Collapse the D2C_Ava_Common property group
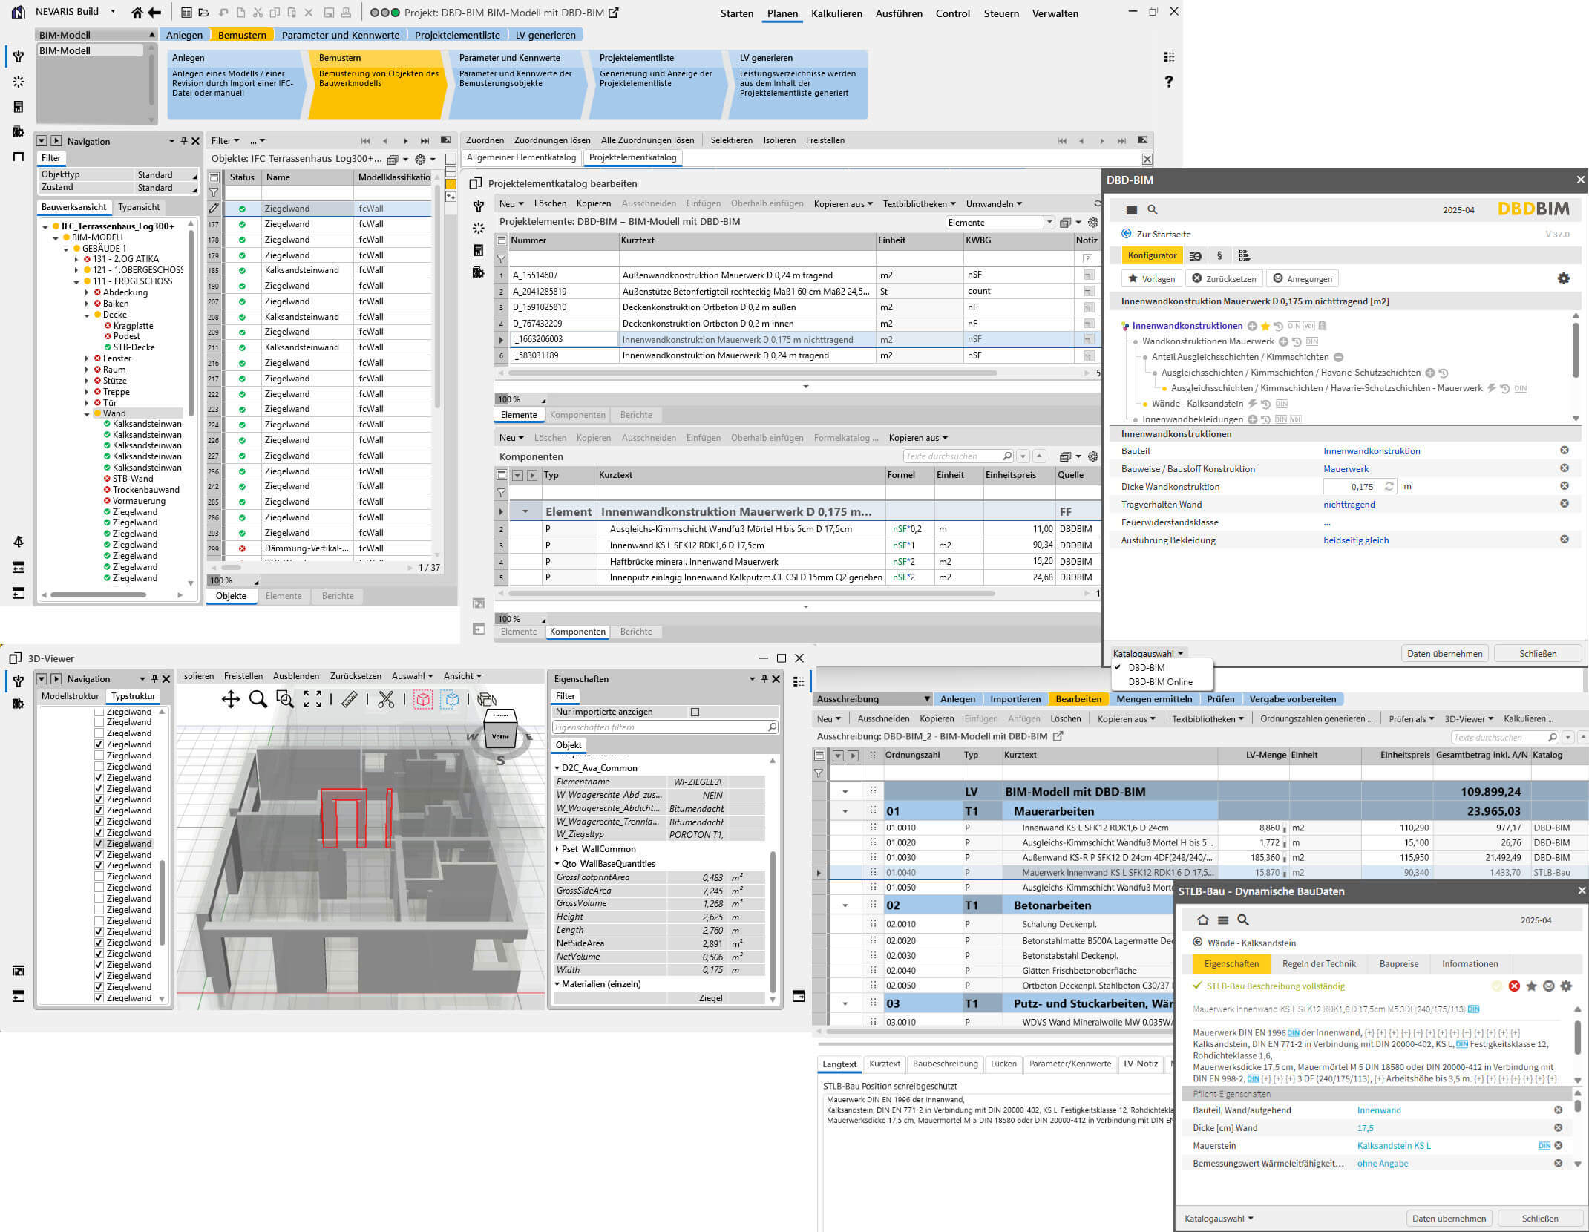Screen dimensions: 1589x1232 [557, 768]
